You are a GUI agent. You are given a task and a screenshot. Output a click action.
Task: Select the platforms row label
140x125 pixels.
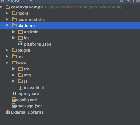coord(27,26)
